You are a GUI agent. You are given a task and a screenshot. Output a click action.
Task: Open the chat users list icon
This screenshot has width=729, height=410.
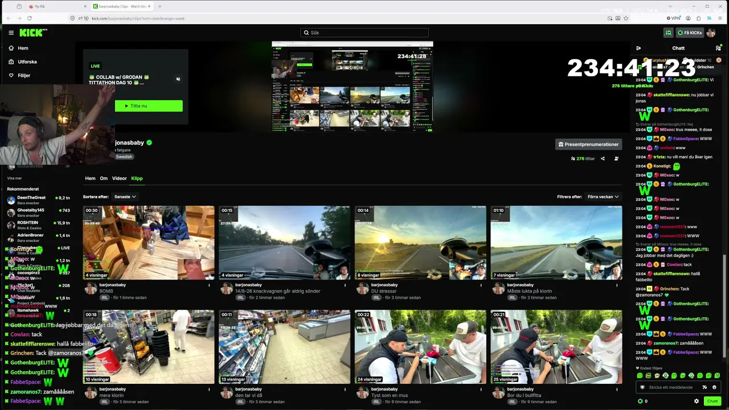[x=718, y=48]
